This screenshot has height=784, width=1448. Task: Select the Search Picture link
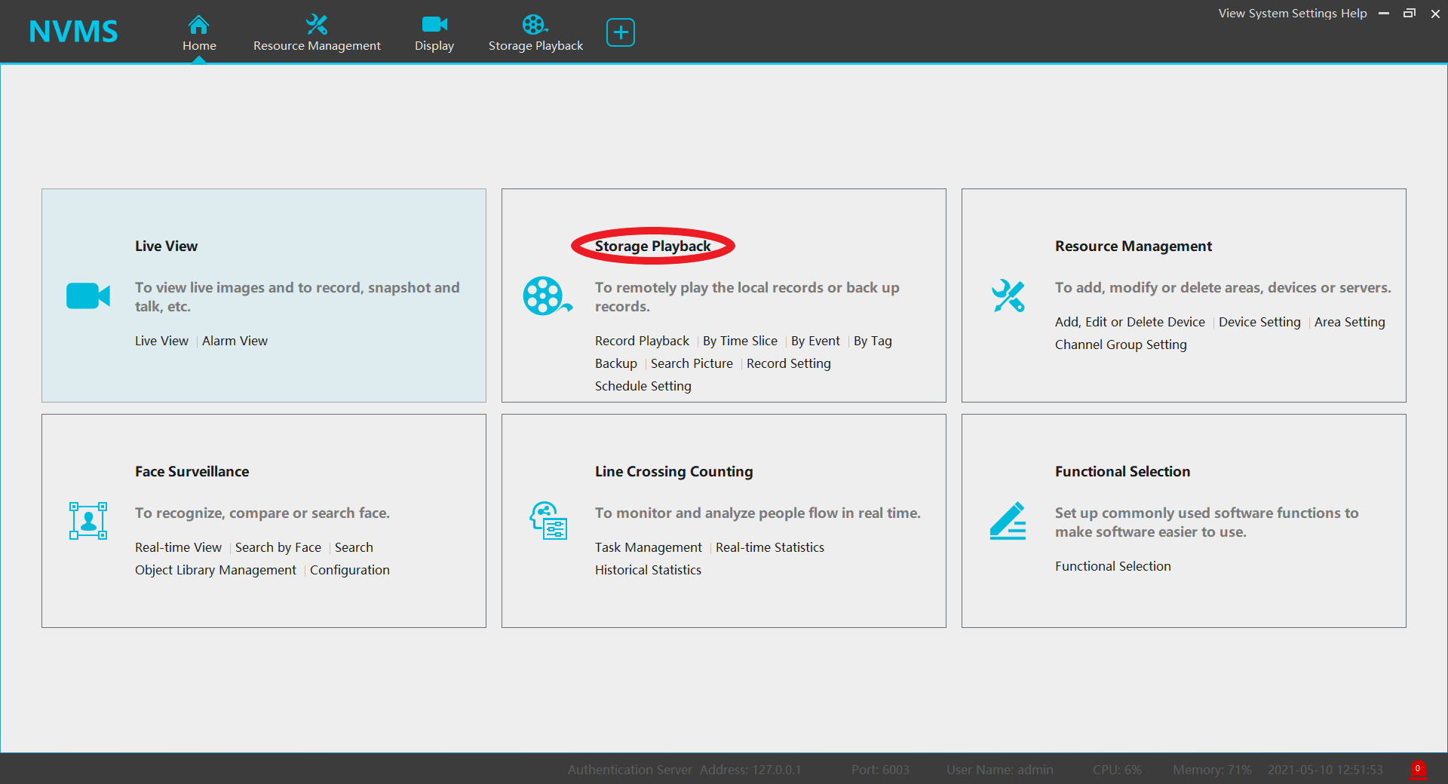pyautogui.click(x=692, y=363)
